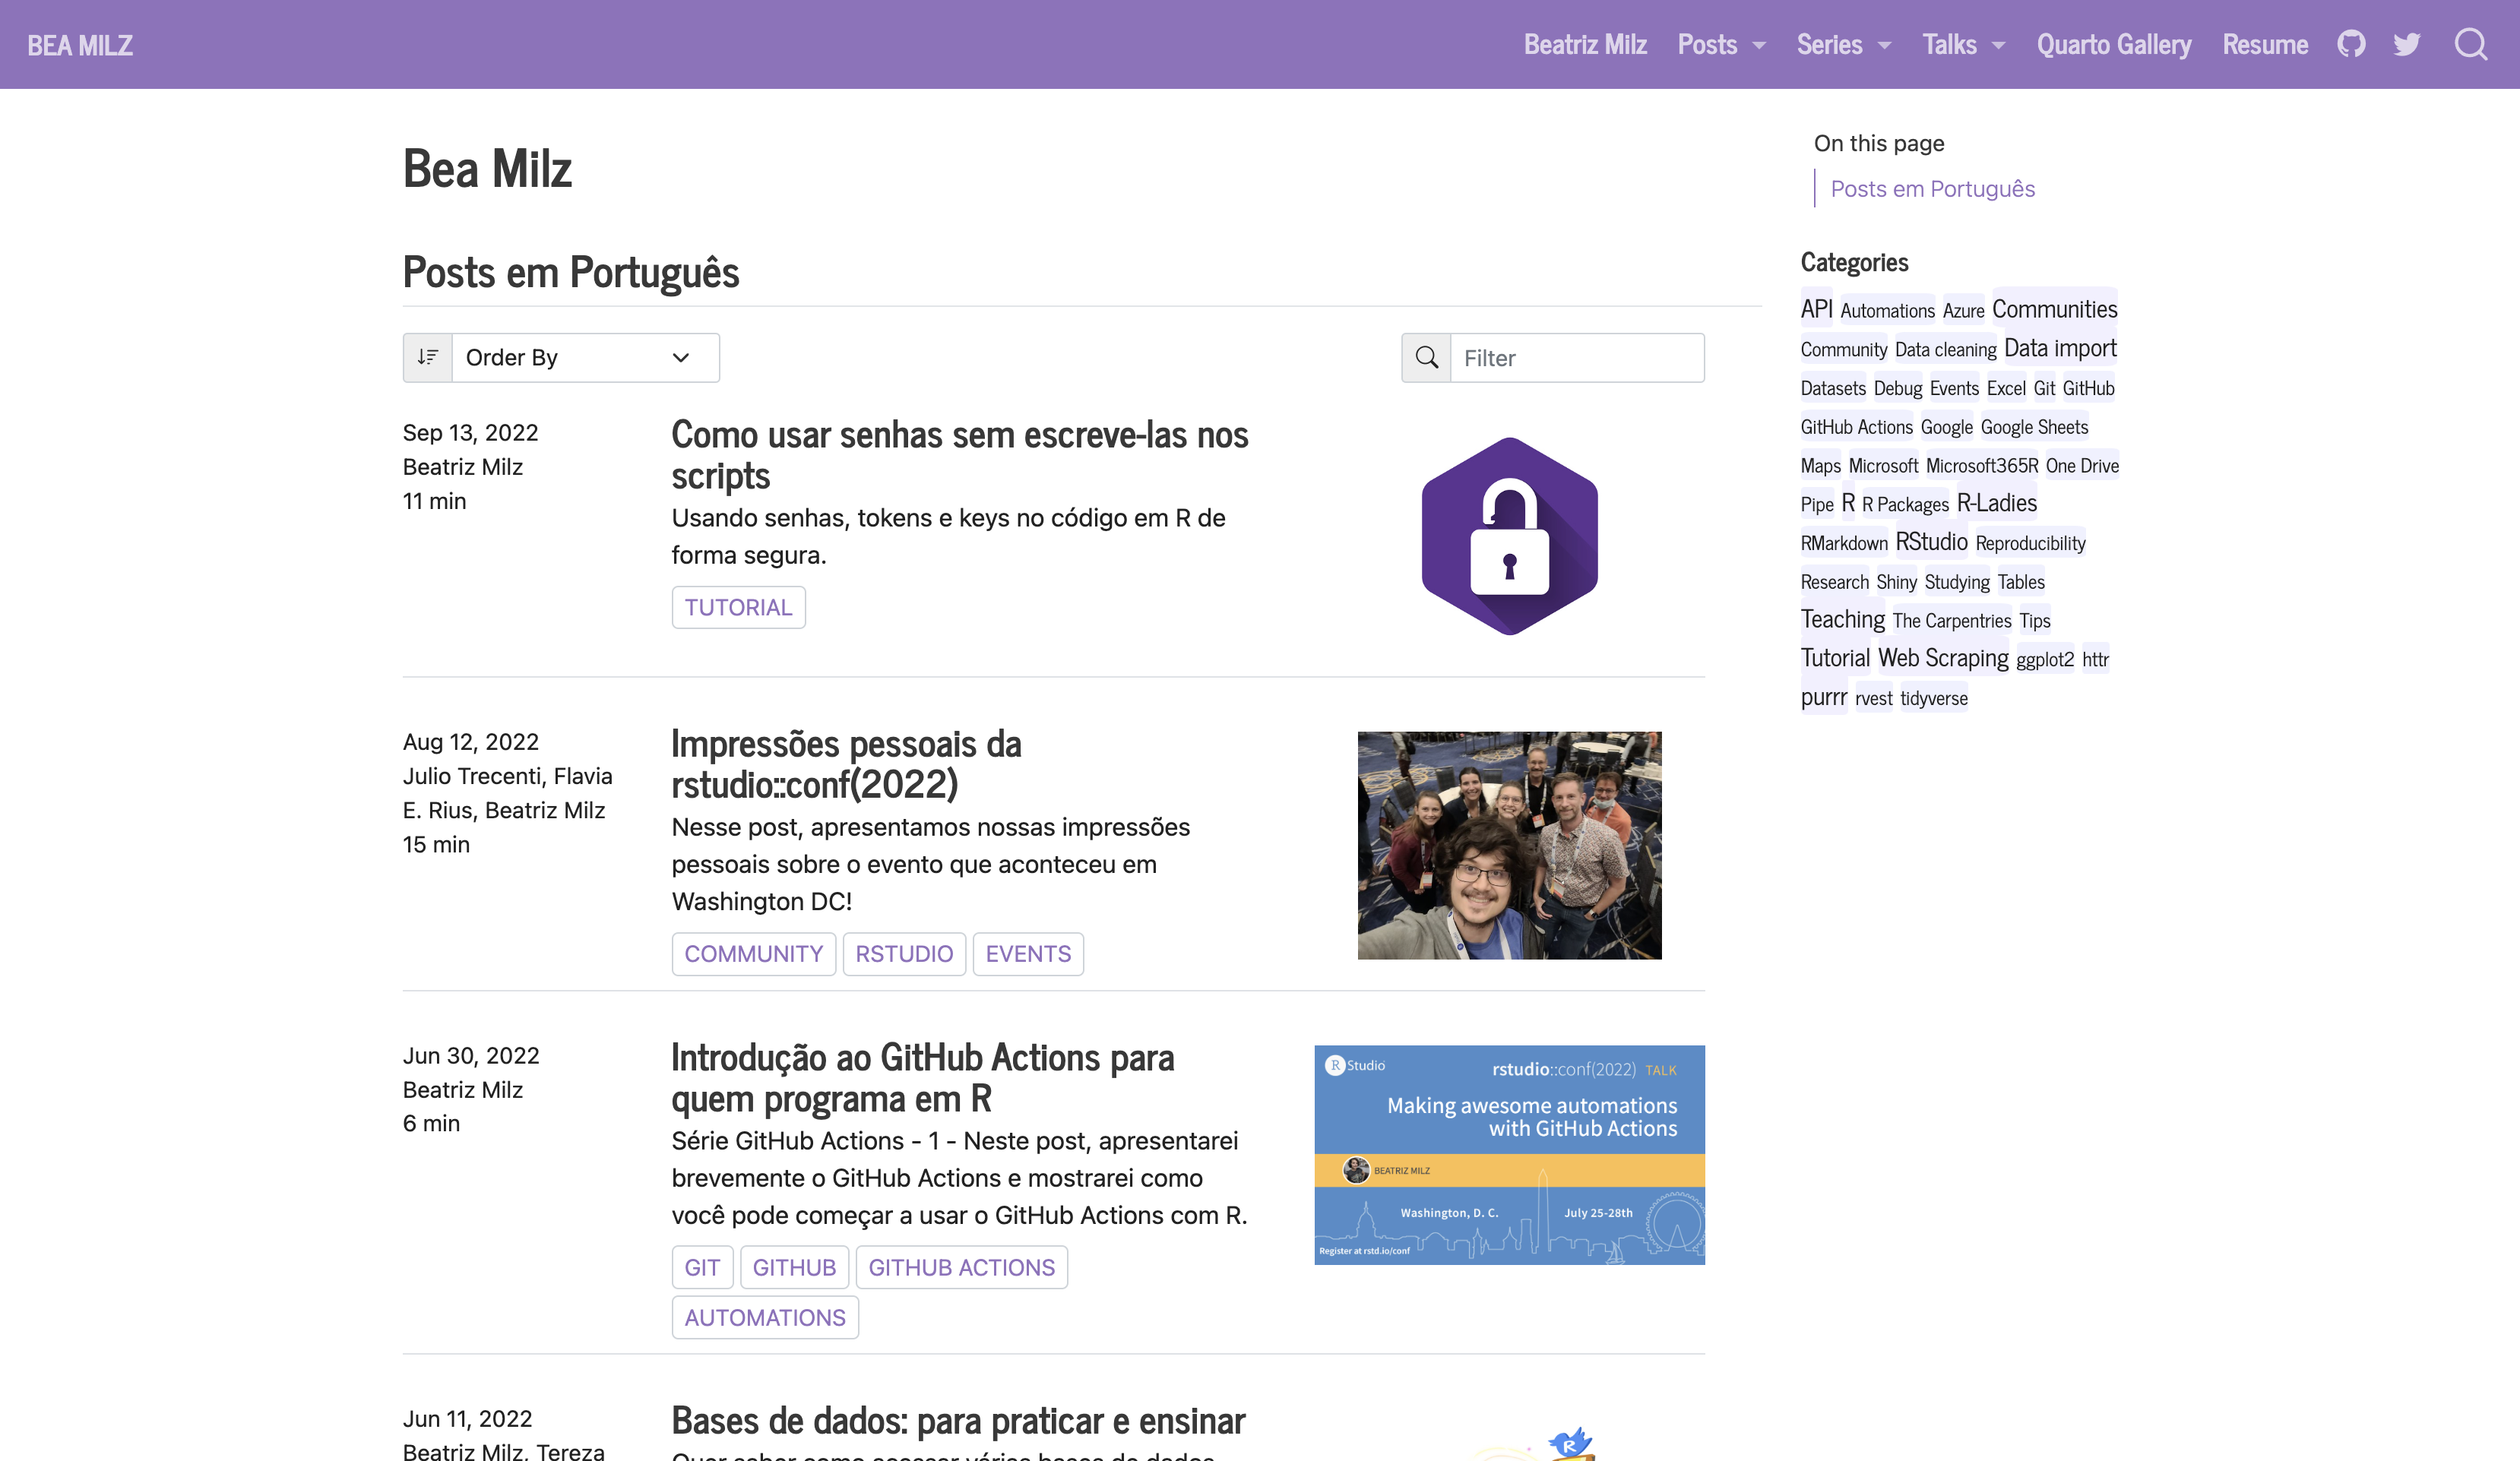The image size is (2520, 1461).
Task: Expand the Talks dropdown menu
Action: point(1962,44)
